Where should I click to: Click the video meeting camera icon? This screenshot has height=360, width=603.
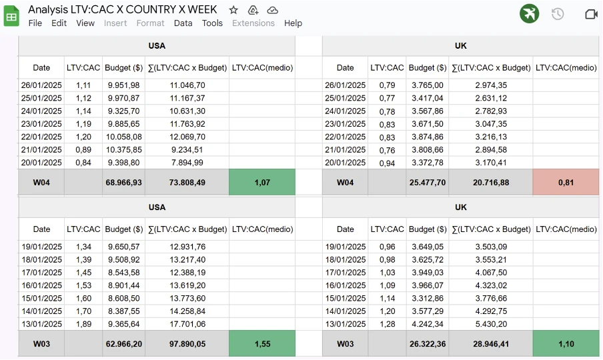591,14
